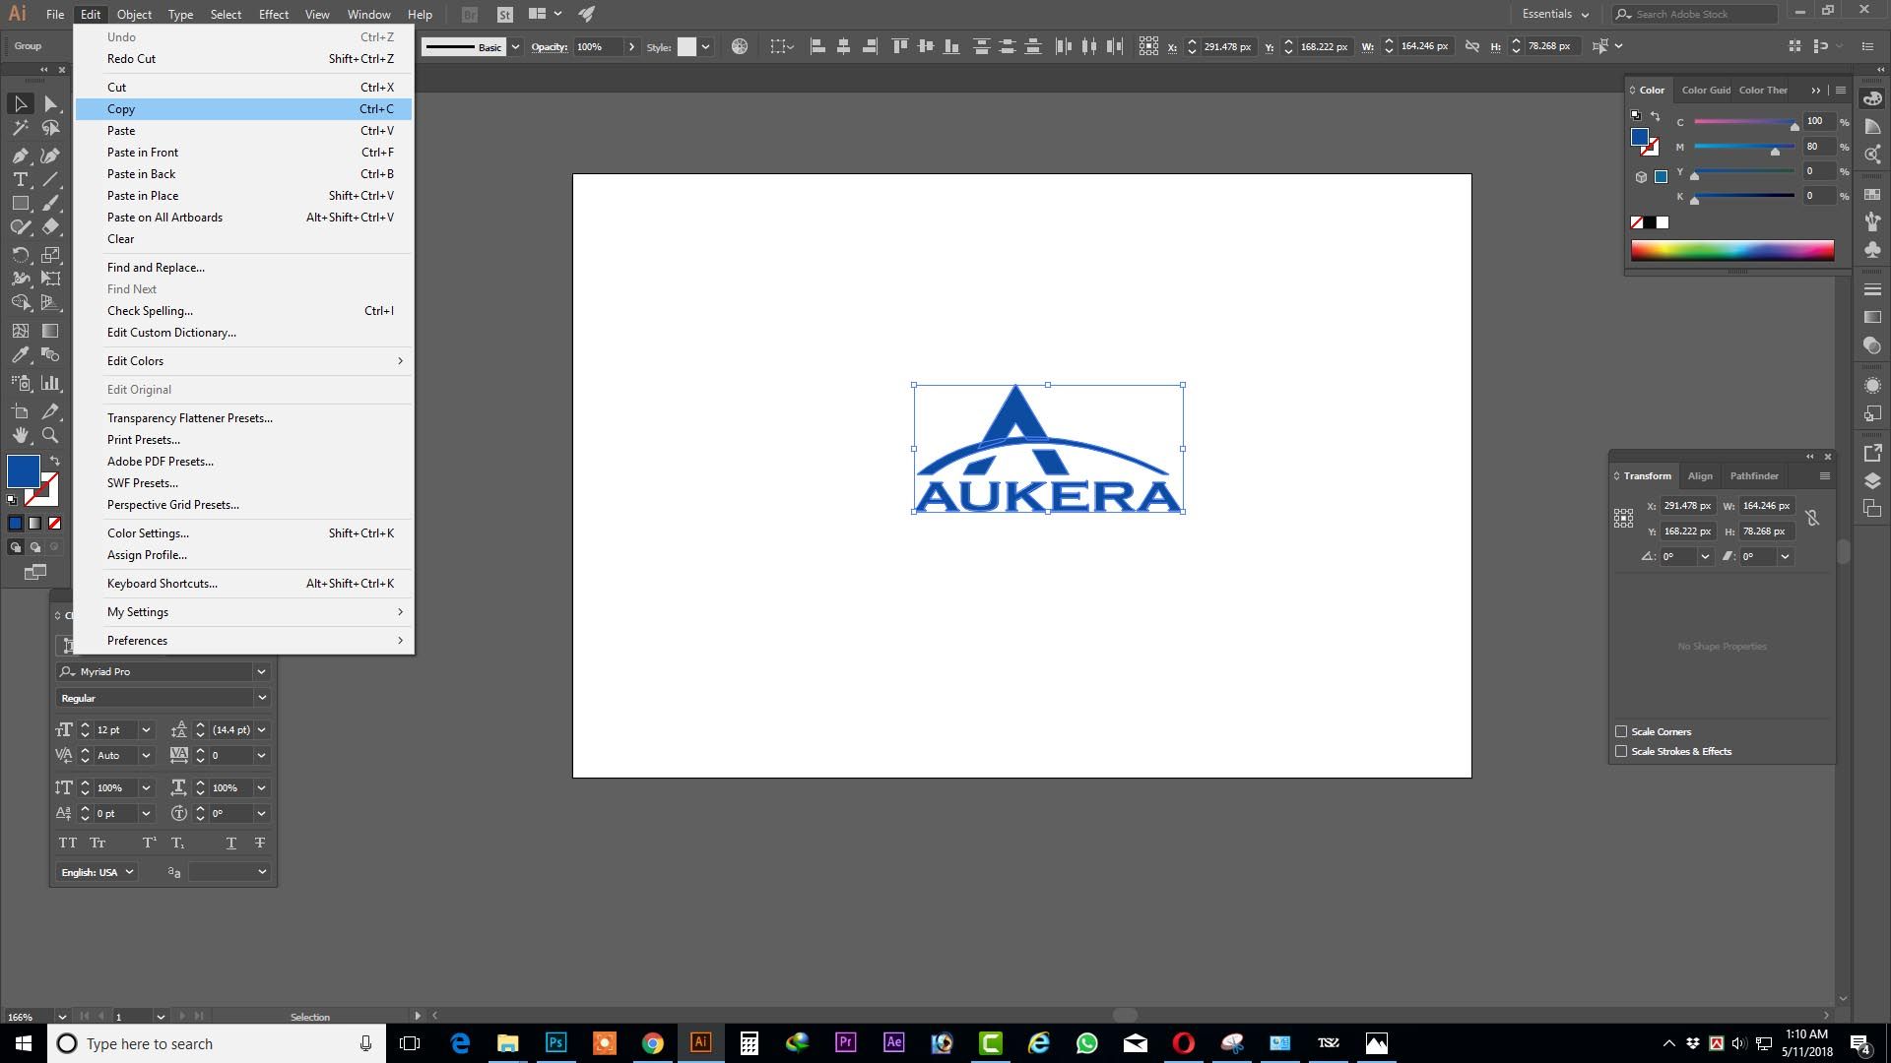The image size is (1891, 1063).
Task: Switch to the Align panel tab
Action: (1700, 476)
